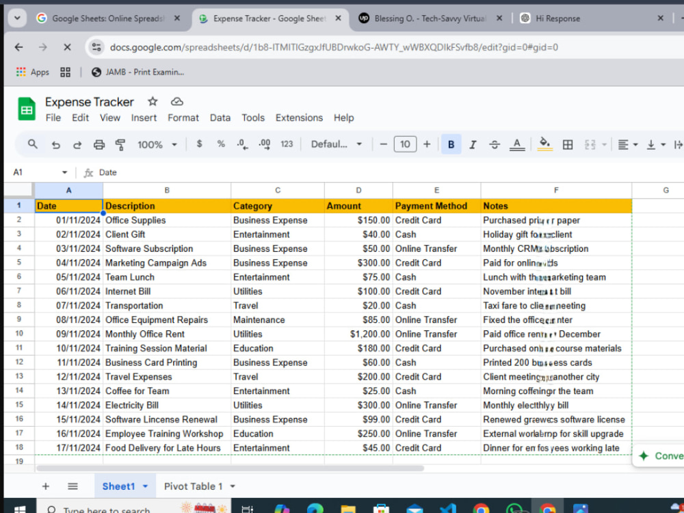
Task: Decrease decimal places
Action: (243, 144)
